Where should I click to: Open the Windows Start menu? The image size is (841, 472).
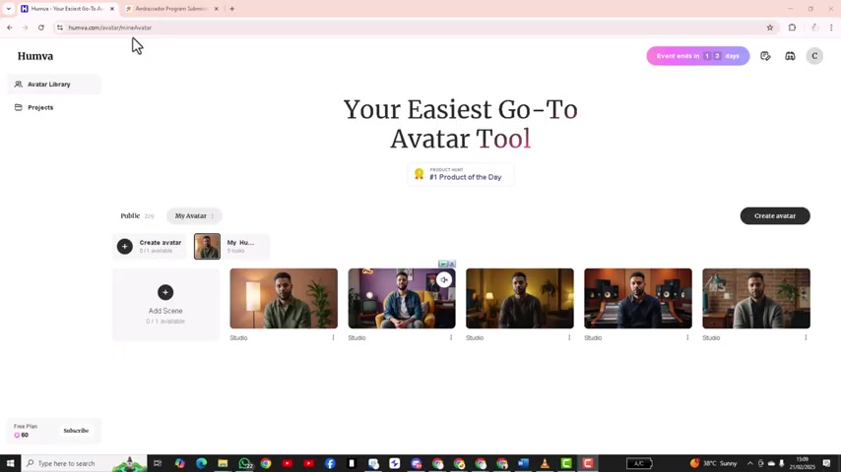click(10, 463)
